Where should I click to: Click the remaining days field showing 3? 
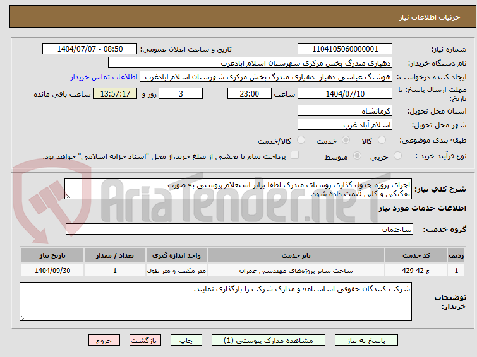[x=181, y=93]
